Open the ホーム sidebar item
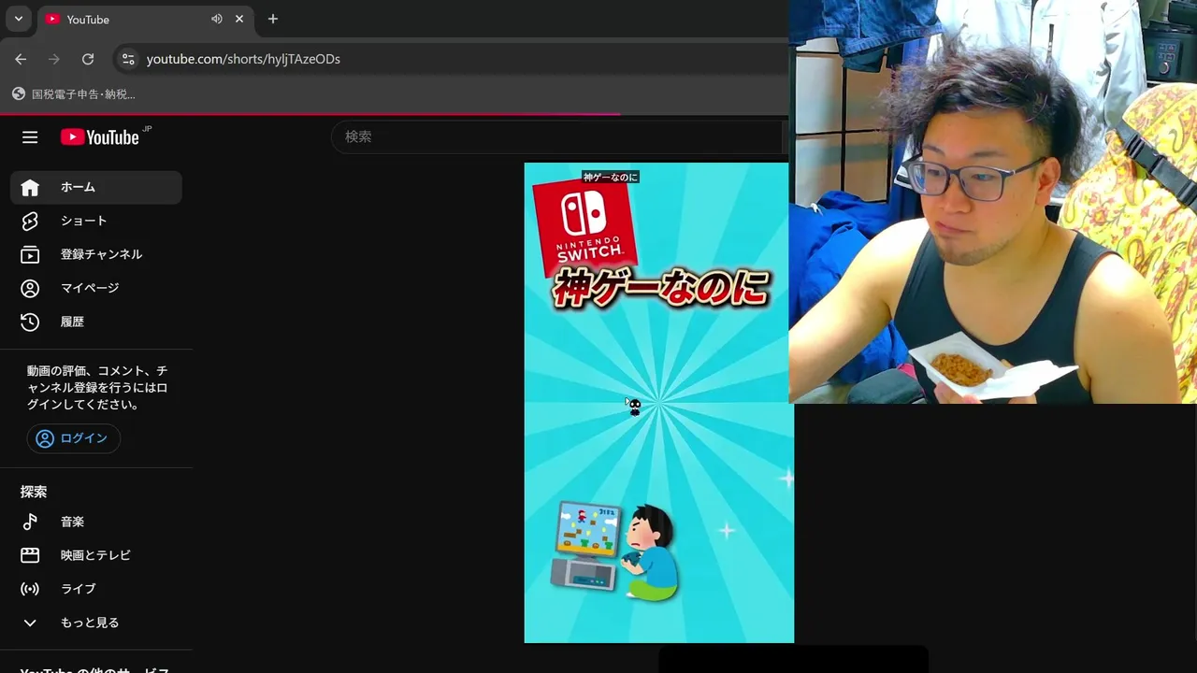 point(96,187)
